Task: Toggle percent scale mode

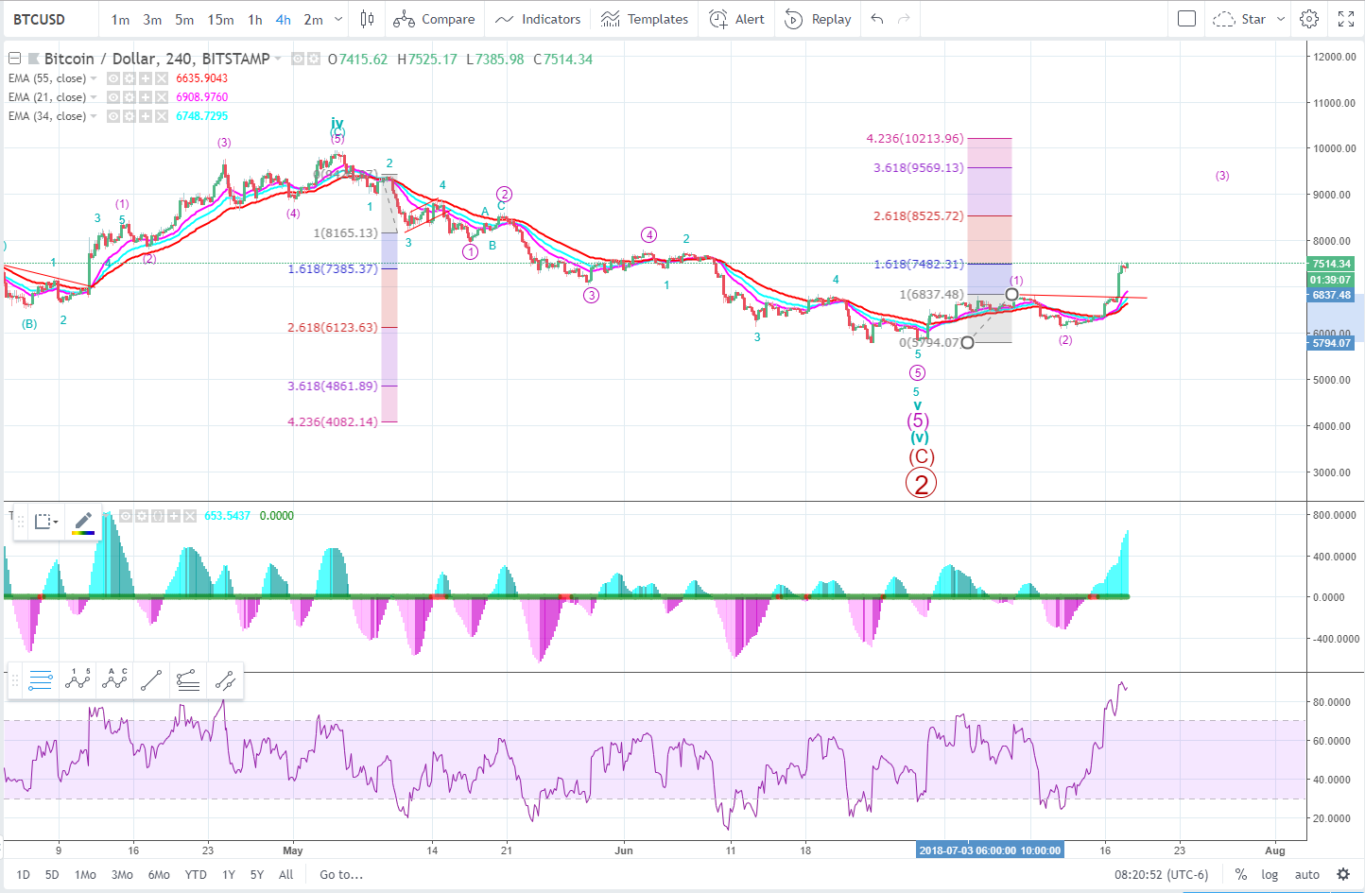Action: (x=1240, y=874)
